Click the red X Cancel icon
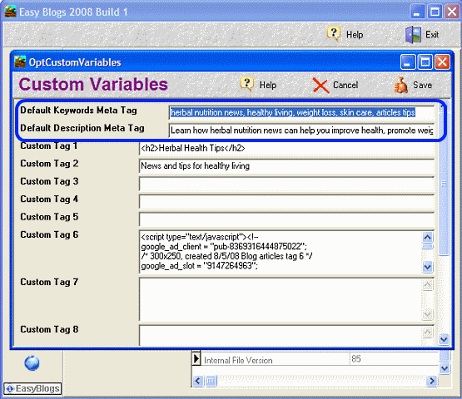This screenshot has height=399, width=462. (x=320, y=86)
